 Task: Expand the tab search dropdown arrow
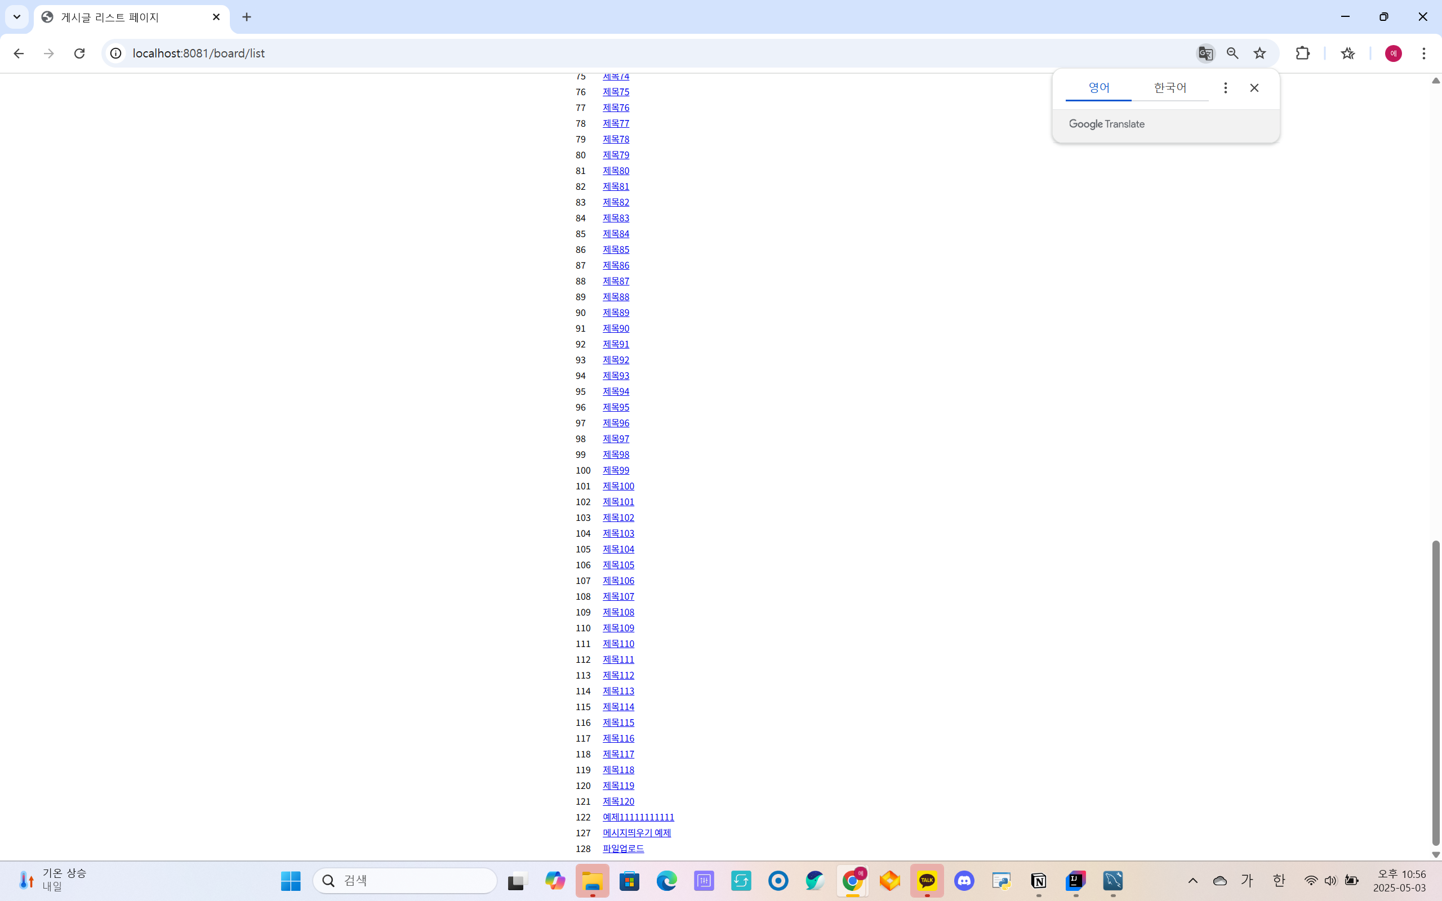point(17,17)
